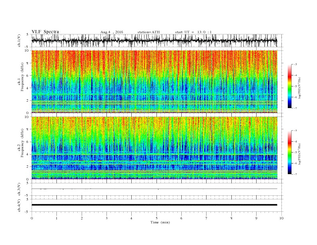Click the 'ch.3(V)' axis label
Screen dimensions: 317x245
coord(19,189)
